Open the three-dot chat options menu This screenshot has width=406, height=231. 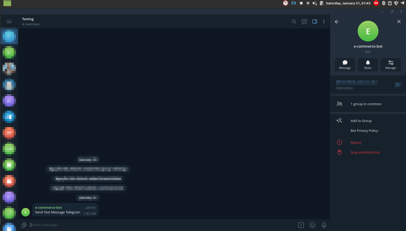click(x=324, y=21)
